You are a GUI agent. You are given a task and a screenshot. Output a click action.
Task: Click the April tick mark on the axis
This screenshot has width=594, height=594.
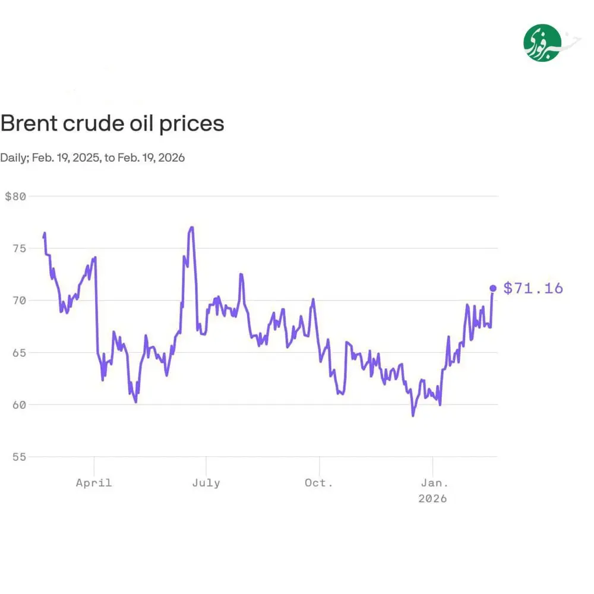tap(94, 461)
